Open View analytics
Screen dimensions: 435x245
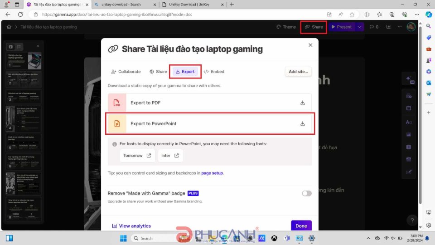(x=131, y=226)
